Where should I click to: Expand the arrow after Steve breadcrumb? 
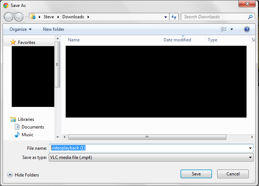(58, 17)
